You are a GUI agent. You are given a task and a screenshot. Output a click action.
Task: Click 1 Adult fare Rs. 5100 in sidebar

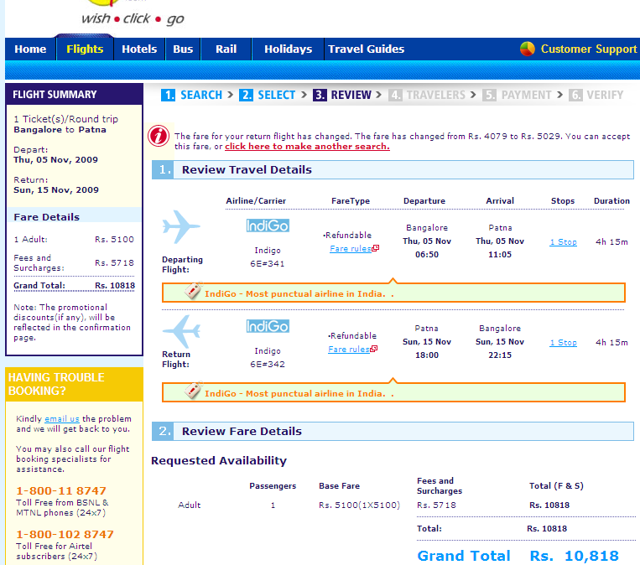(75, 240)
